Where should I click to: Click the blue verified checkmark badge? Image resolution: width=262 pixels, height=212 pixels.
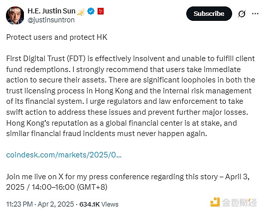coord(91,11)
